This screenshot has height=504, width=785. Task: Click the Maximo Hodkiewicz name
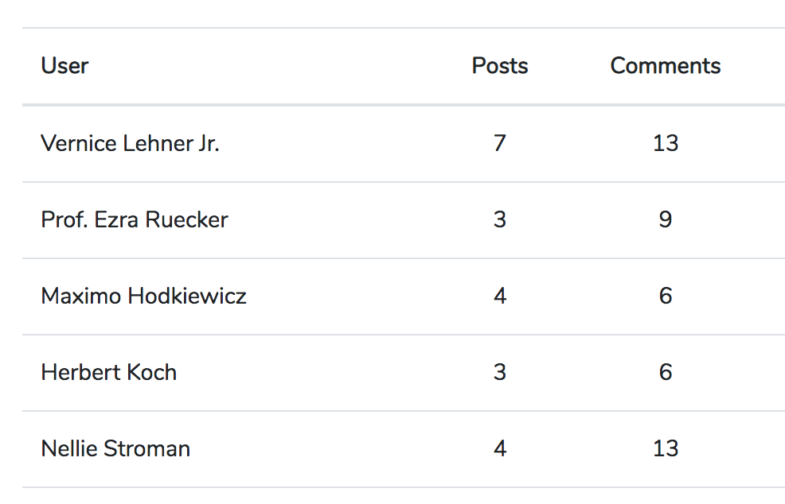click(x=143, y=296)
